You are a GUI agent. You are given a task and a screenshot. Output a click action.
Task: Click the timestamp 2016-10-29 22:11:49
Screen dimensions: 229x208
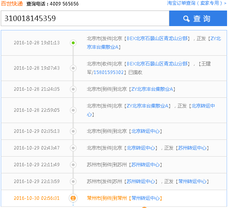click(37, 165)
